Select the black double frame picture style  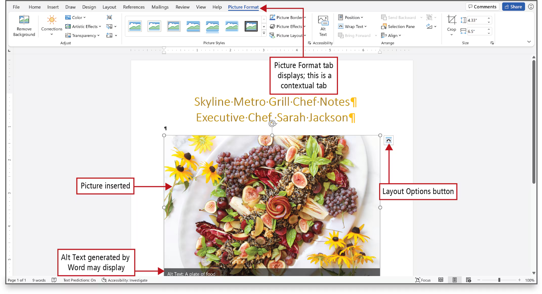pyautogui.click(x=251, y=26)
